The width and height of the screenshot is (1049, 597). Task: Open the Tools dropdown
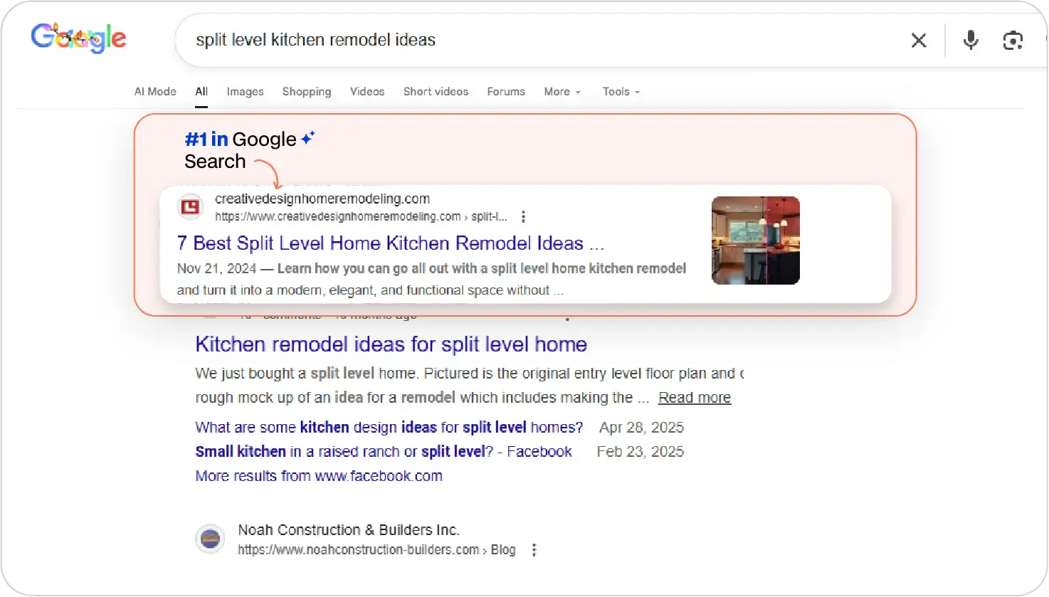click(x=621, y=92)
